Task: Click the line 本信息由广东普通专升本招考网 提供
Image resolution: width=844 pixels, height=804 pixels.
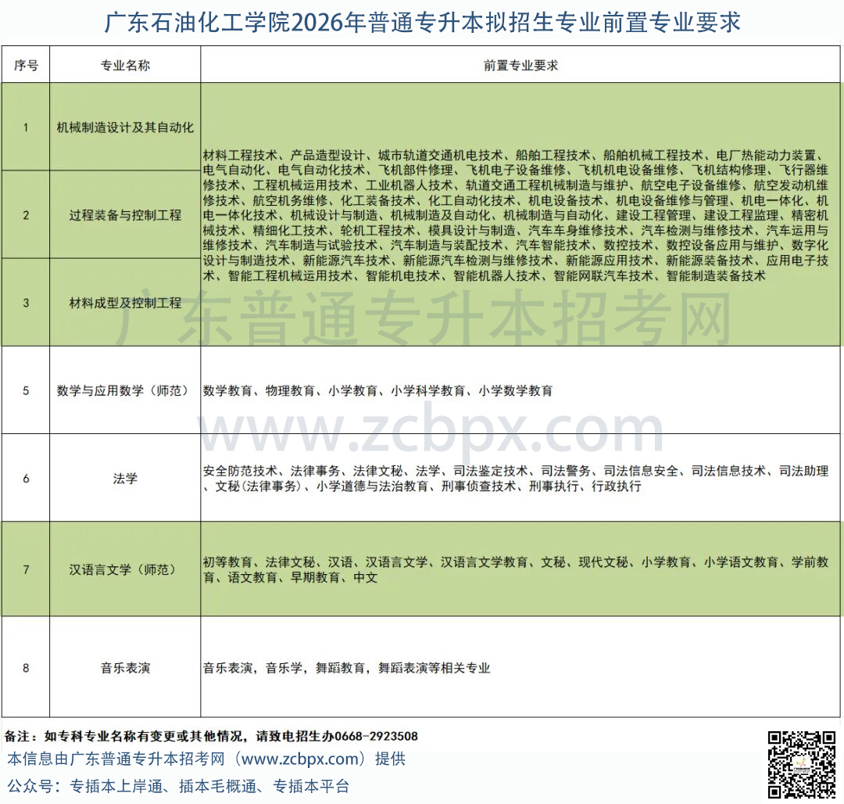Action: point(206,759)
